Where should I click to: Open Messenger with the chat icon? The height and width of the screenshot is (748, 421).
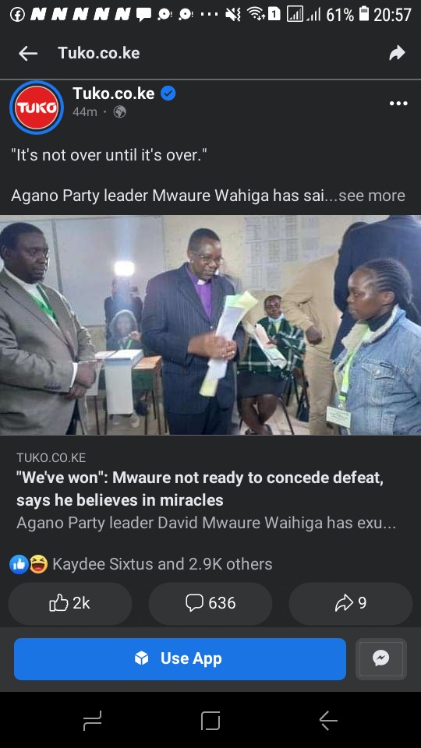coord(381,659)
